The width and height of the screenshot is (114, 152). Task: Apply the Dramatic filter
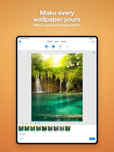pyautogui.click(x=44, y=128)
